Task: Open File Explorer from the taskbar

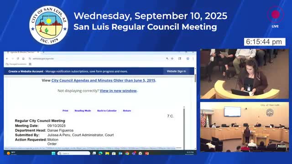Action: click(x=107, y=154)
